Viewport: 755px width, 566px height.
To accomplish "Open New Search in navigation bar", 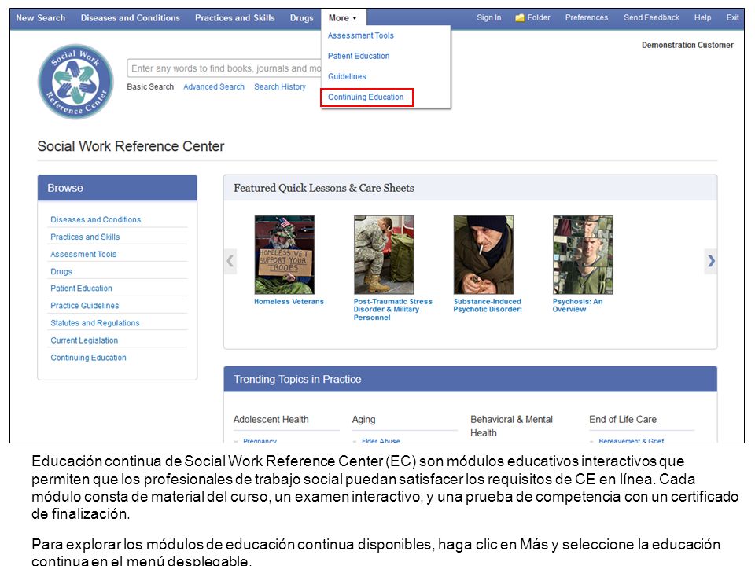I will (40, 18).
